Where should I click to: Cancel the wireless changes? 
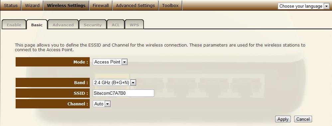[x=303, y=119]
